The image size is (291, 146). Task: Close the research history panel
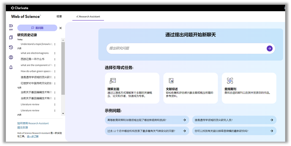(x=61, y=28)
